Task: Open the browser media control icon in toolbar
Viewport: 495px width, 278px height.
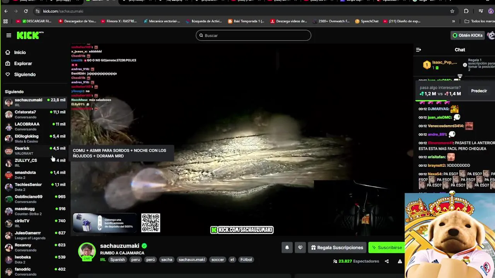Action: pos(481,11)
